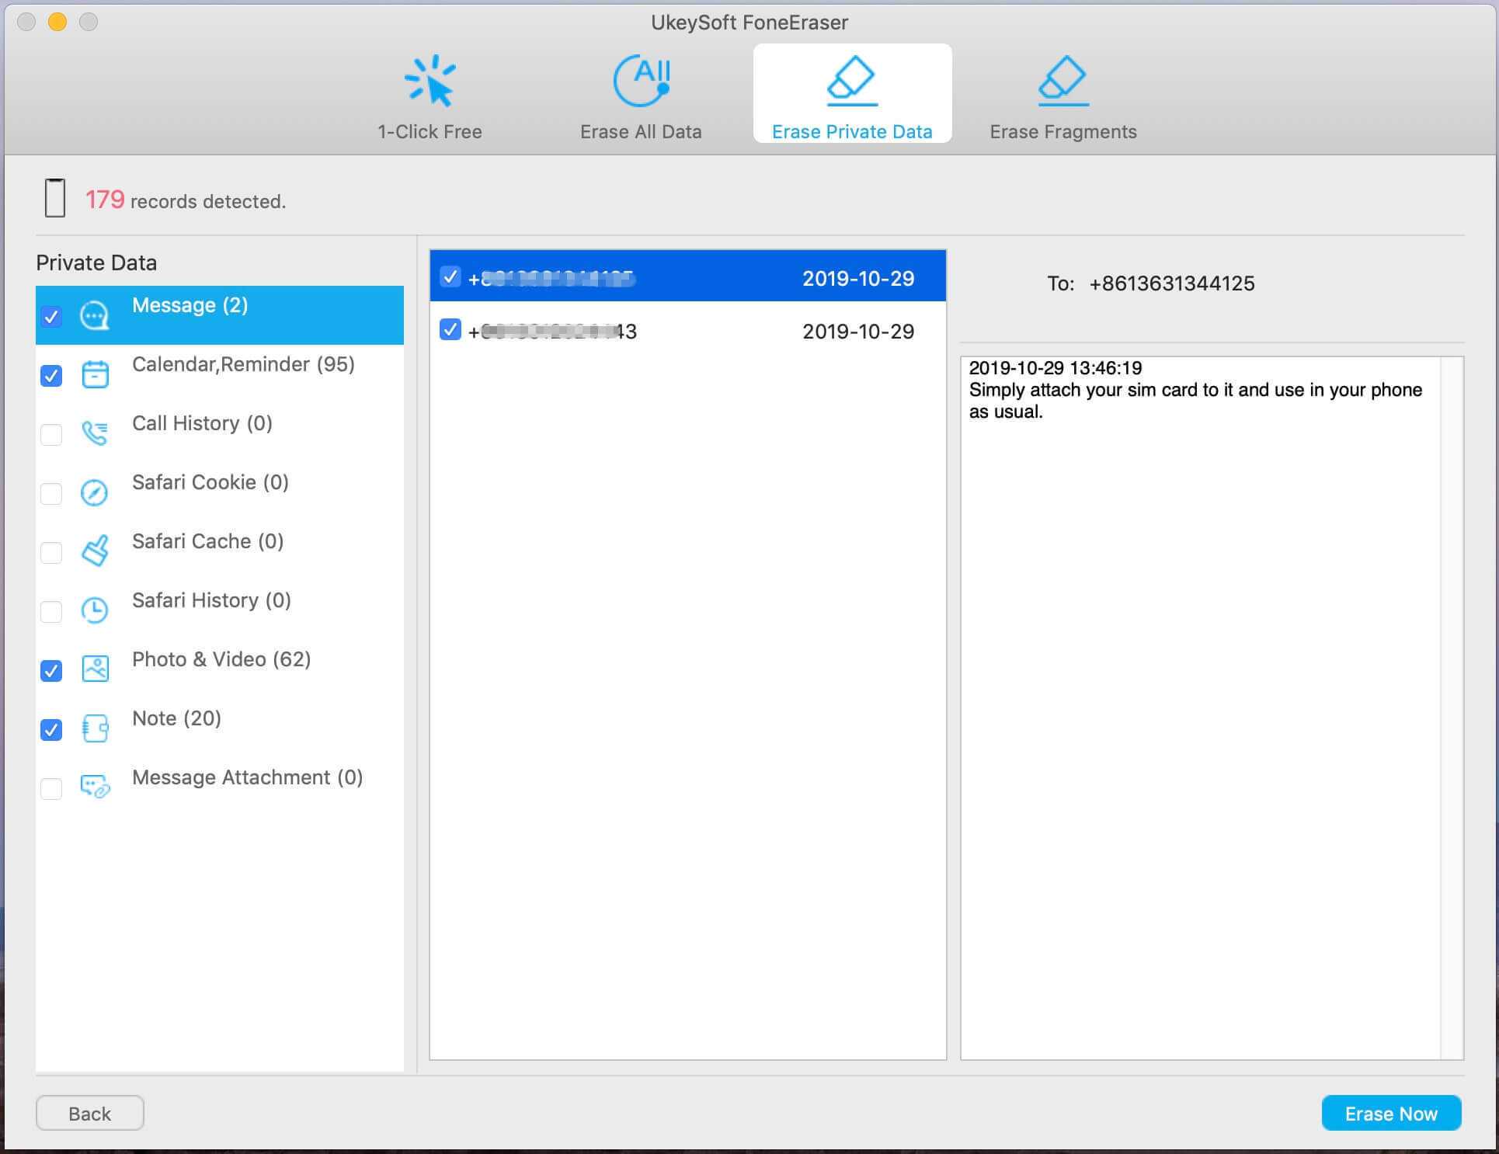Click the Message Attachment chat-link icon
Viewport: 1499px width, 1154px height.
click(x=95, y=787)
